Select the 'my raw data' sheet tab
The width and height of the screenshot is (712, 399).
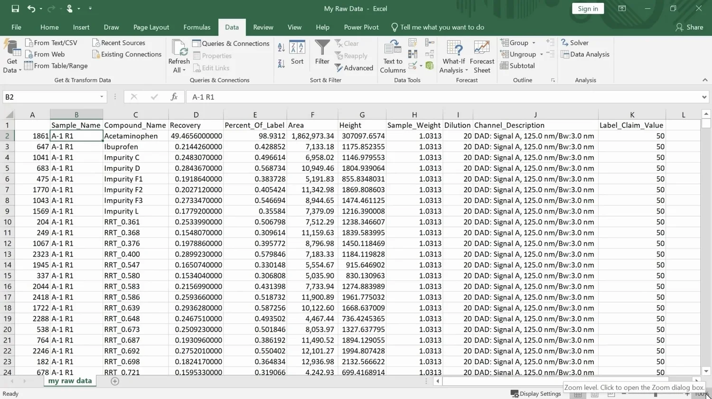69,380
